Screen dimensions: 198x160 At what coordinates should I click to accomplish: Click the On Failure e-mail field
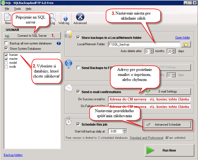(149, 106)
